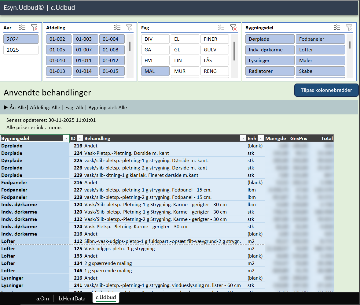The width and height of the screenshot is (360, 305).
Task: Select Lysninger in Bygningsdel slicer
Action: click(270, 61)
